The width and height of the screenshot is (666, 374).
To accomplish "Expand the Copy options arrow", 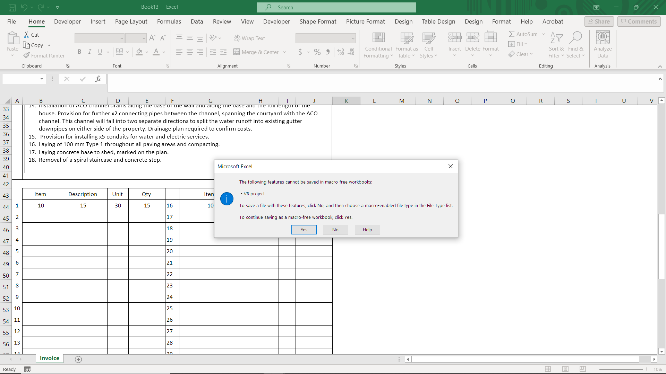I will 49,45.
